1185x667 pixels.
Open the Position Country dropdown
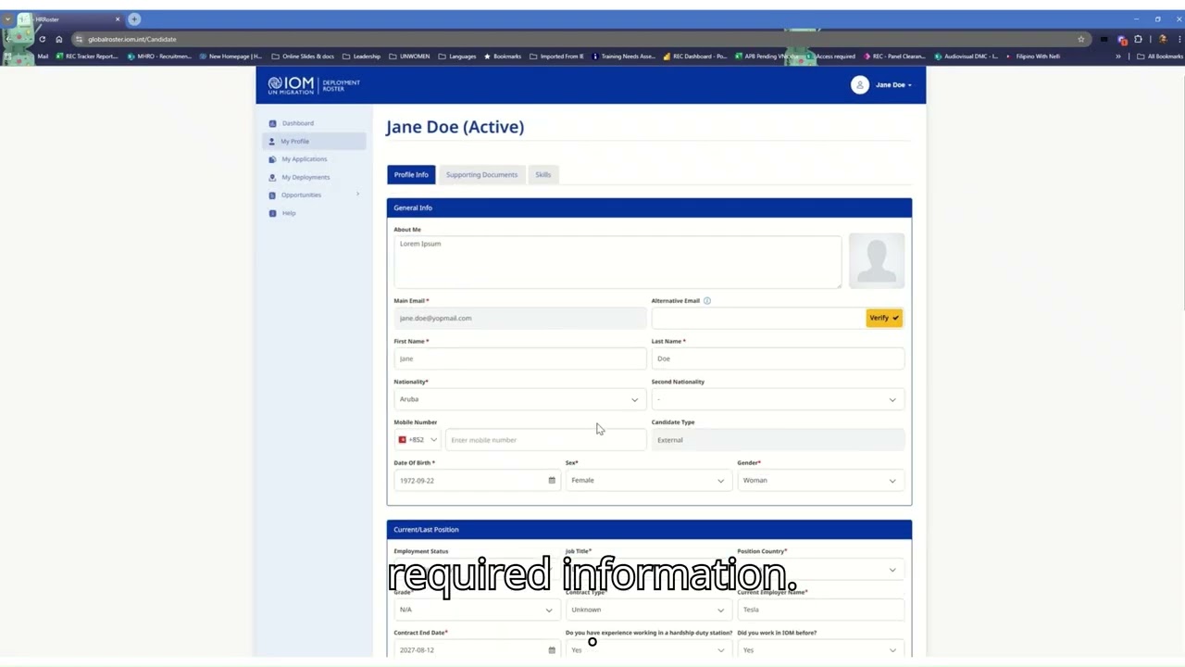pyautogui.click(x=819, y=570)
